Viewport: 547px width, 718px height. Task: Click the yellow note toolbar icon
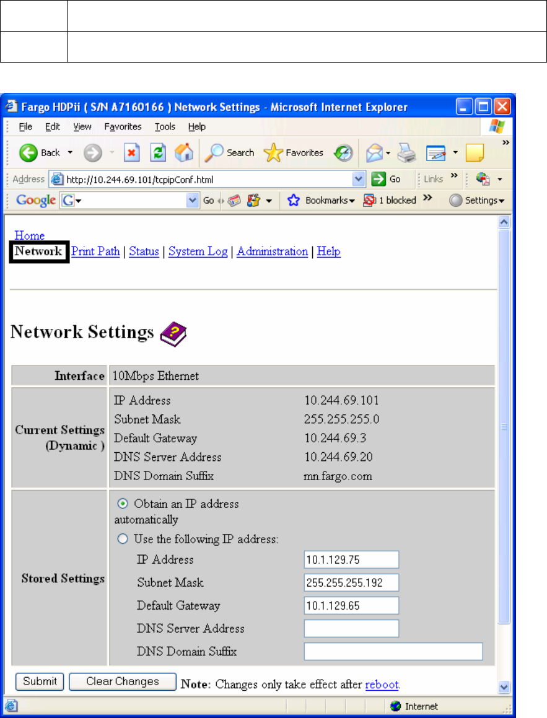[x=475, y=153]
